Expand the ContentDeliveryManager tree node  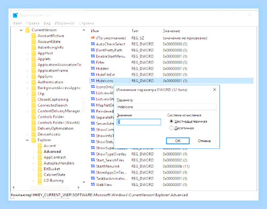point(28,112)
